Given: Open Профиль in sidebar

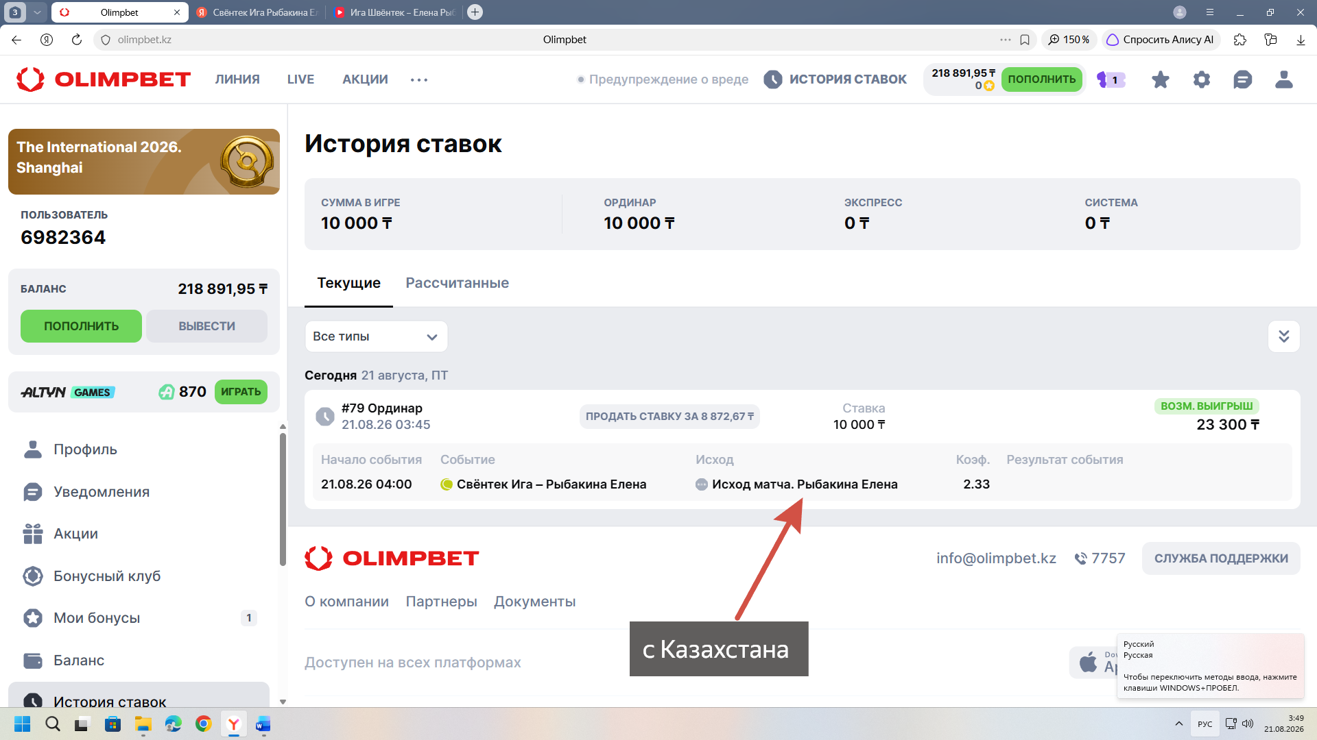Looking at the screenshot, I should 85,449.
